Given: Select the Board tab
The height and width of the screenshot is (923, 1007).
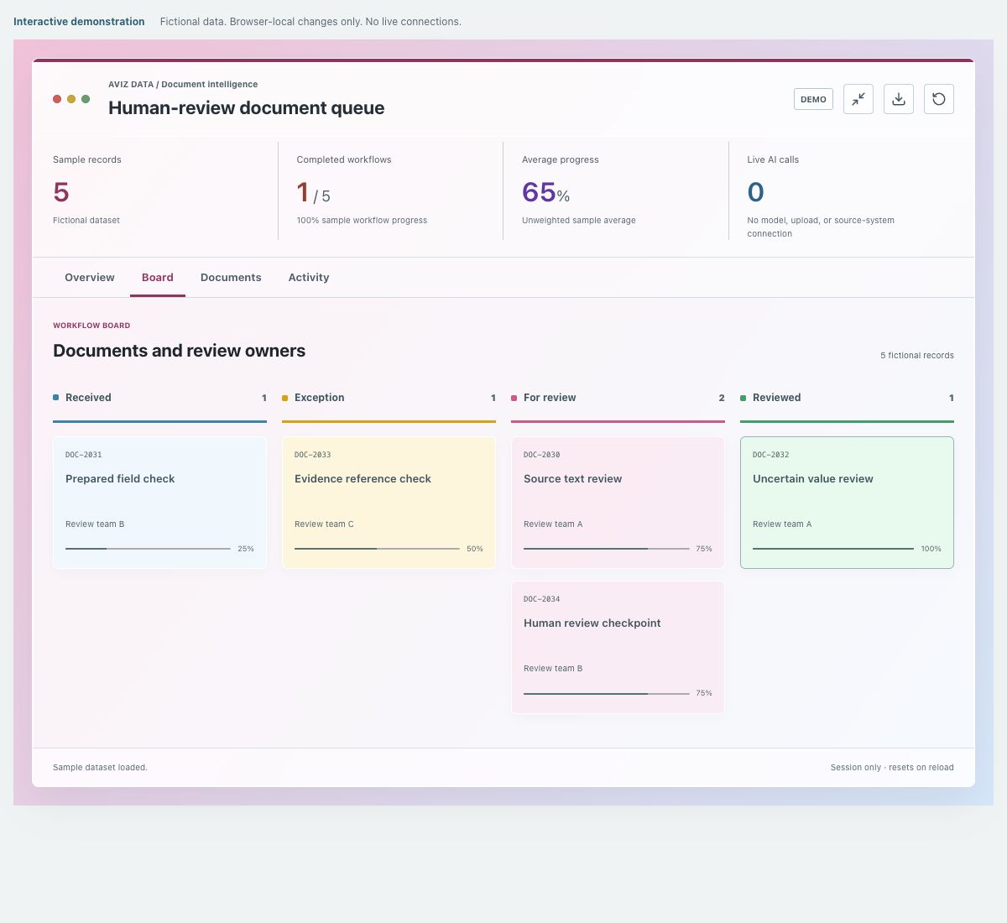Looking at the screenshot, I should click(158, 278).
